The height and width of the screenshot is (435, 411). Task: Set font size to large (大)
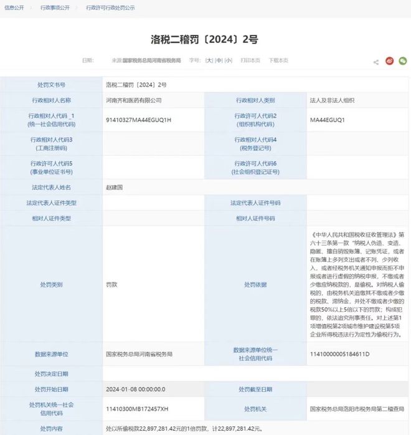(209, 60)
